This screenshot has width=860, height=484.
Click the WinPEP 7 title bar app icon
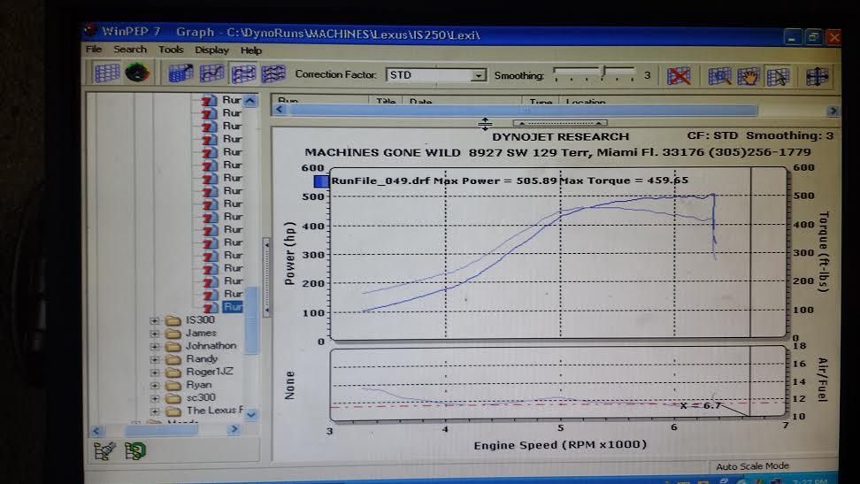click(90, 31)
